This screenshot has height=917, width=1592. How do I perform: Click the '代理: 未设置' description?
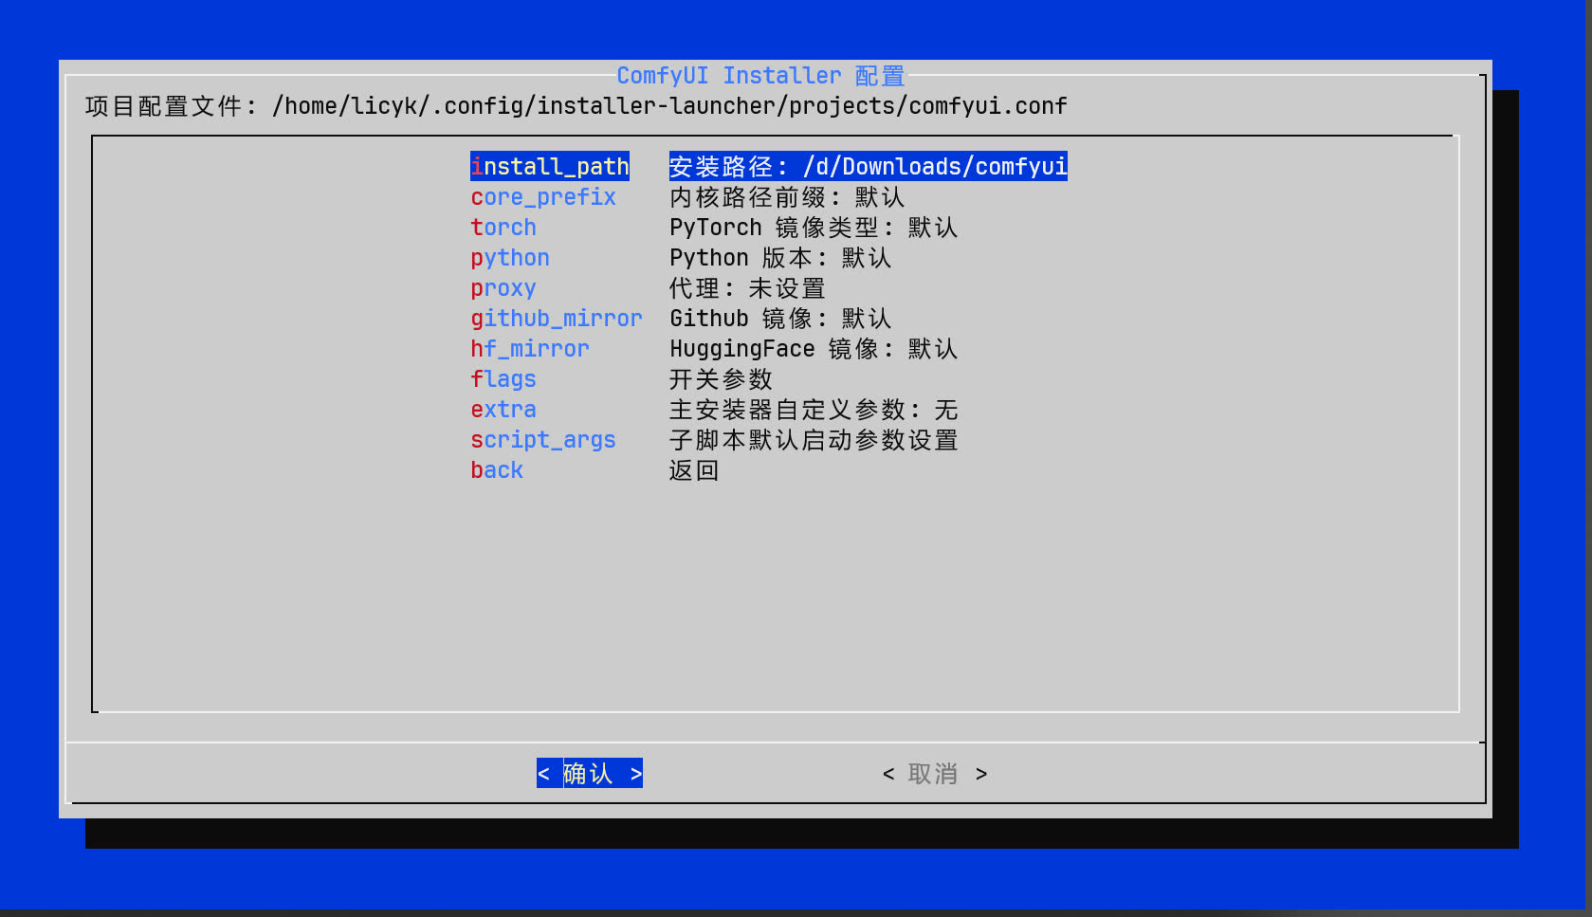coord(747,288)
